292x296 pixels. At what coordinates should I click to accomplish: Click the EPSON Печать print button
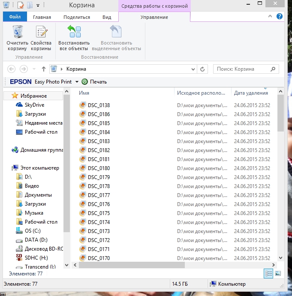(x=94, y=82)
